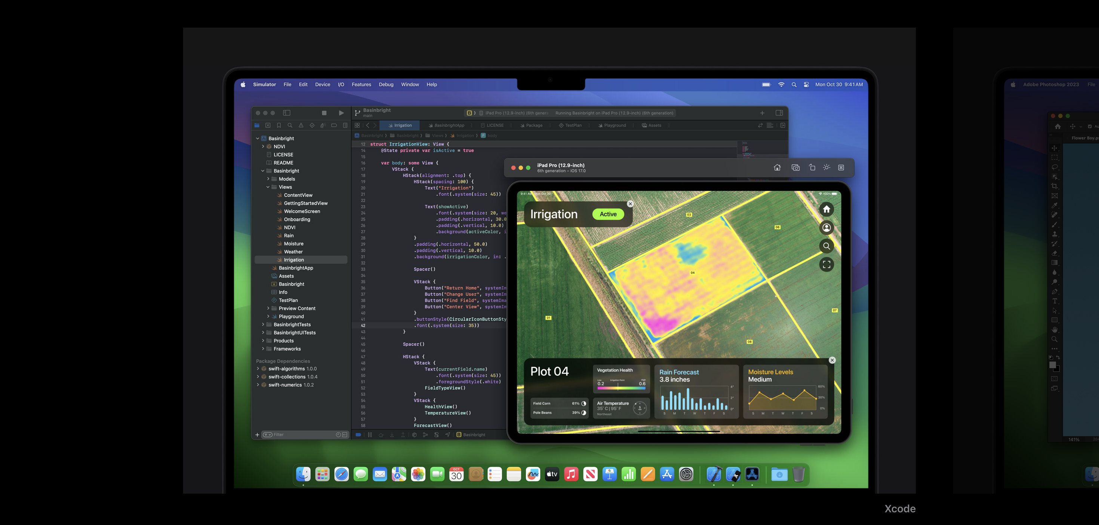This screenshot has width=1099, height=525.
Task: Open the Debug navigator spray icon
Action: [x=323, y=125]
